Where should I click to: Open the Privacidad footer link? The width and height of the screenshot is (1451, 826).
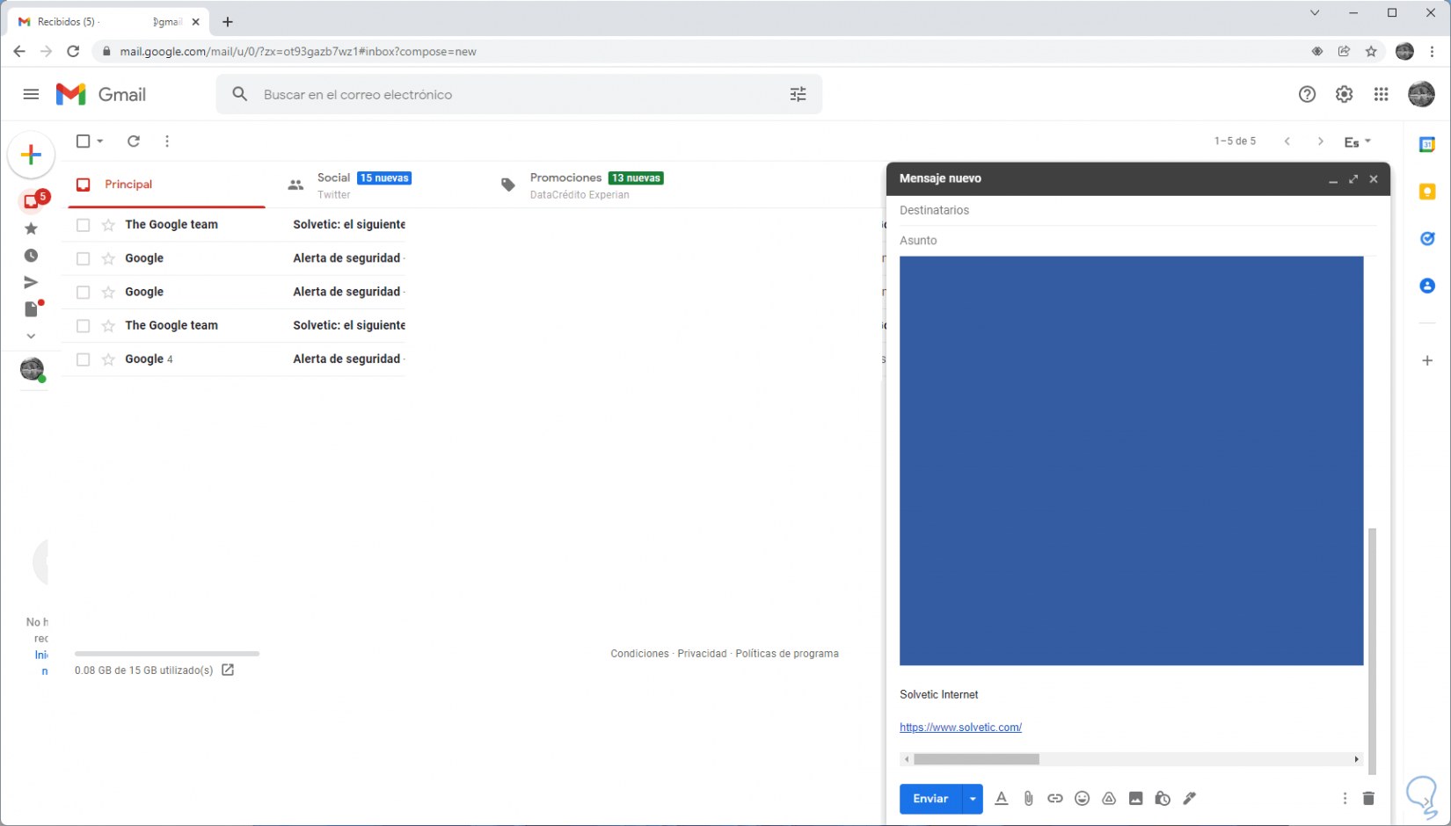(x=702, y=654)
